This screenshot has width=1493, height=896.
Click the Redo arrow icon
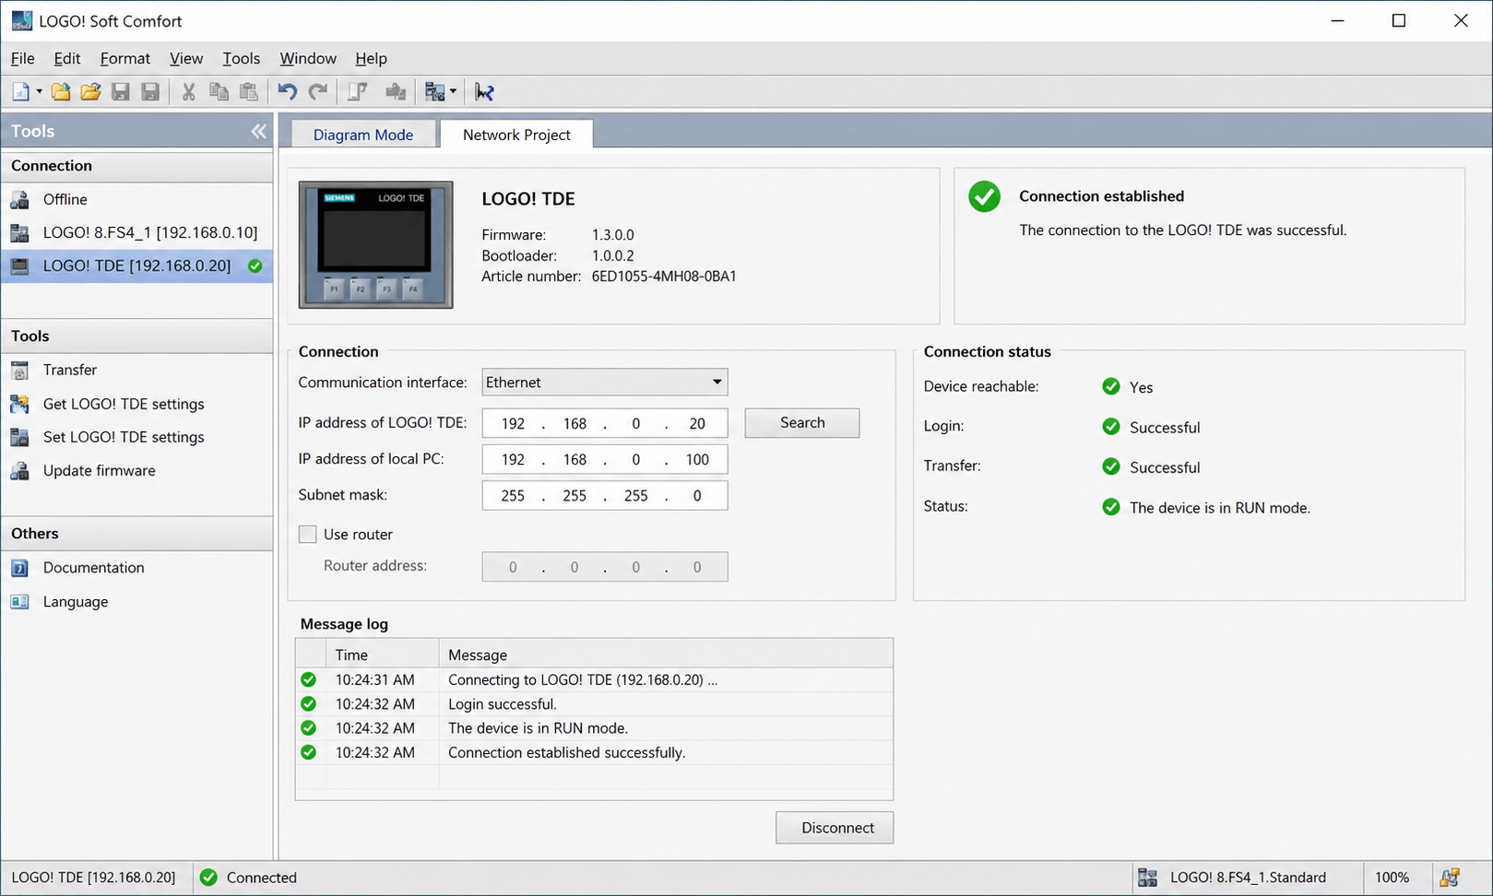(318, 91)
